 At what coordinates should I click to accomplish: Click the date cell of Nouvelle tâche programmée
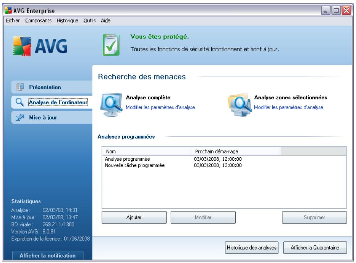click(218, 165)
